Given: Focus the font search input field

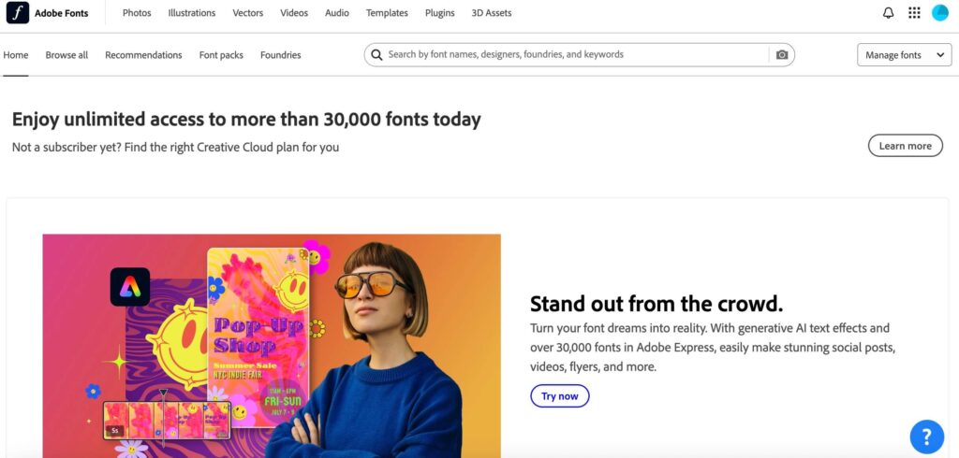Looking at the screenshot, I should pos(571,55).
